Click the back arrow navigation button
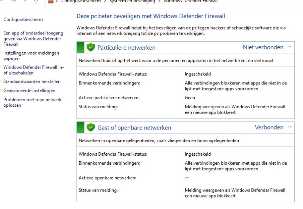The image size is (303, 209). [x=3, y=1]
